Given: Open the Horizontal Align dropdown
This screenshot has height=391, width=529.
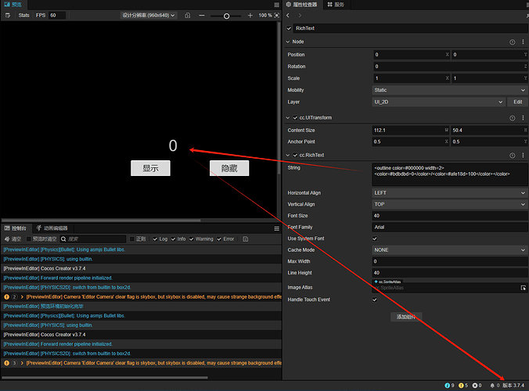Looking at the screenshot, I should coord(450,193).
